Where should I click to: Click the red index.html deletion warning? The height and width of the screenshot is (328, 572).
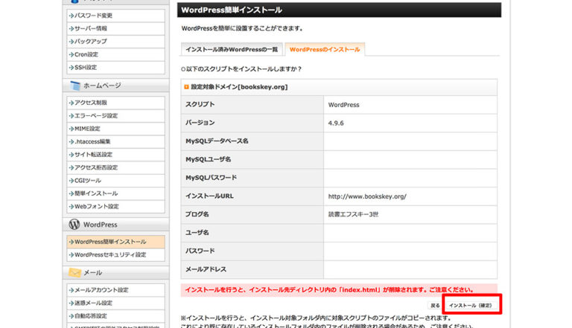tap(339, 290)
